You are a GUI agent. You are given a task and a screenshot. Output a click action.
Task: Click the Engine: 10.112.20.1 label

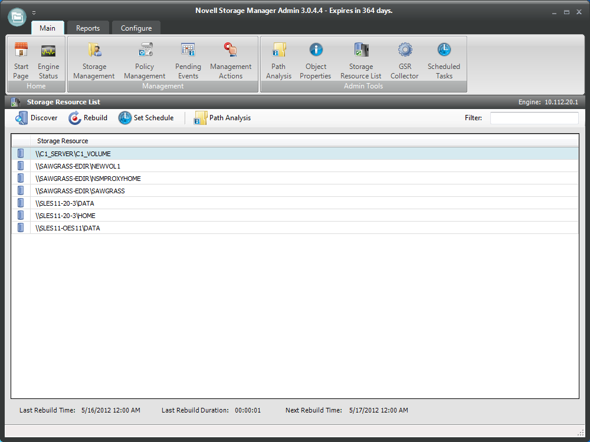548,102
